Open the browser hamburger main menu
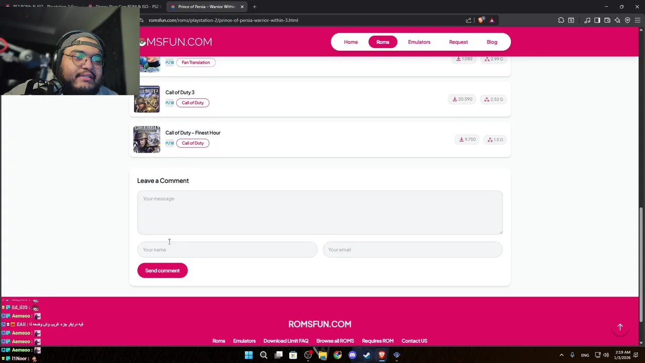This screenshot has height=363, width=645. [x=637, y=20]
